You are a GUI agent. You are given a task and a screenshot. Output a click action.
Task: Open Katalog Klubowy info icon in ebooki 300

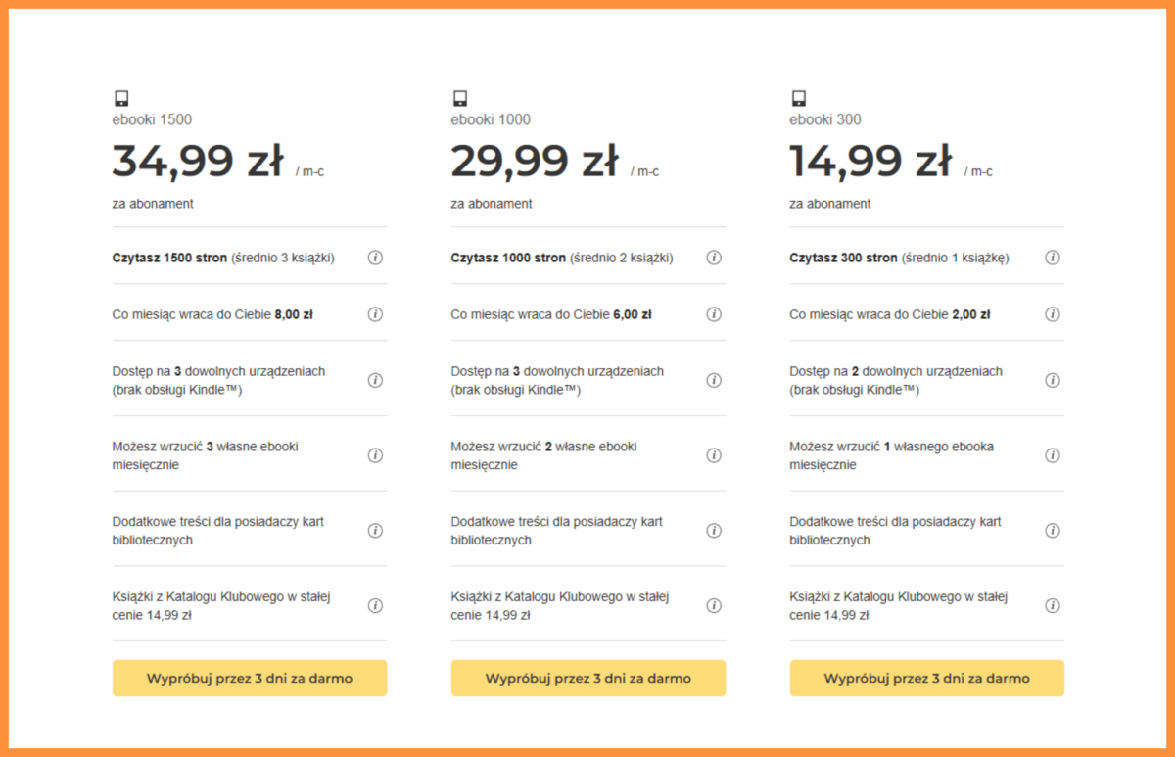[x=1053, y=606]
